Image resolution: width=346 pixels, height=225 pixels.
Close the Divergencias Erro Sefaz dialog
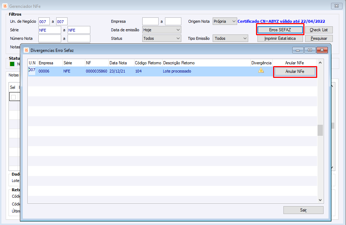[322, 50]
